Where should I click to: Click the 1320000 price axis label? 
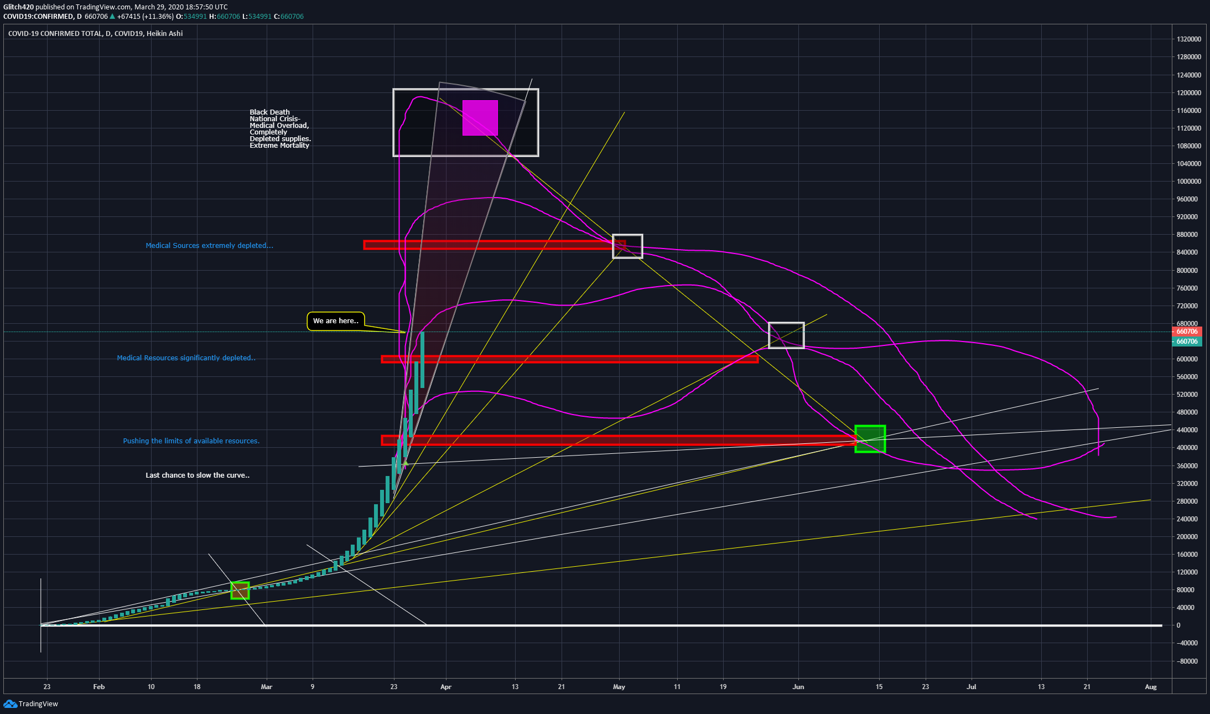tap(1189, 39)
